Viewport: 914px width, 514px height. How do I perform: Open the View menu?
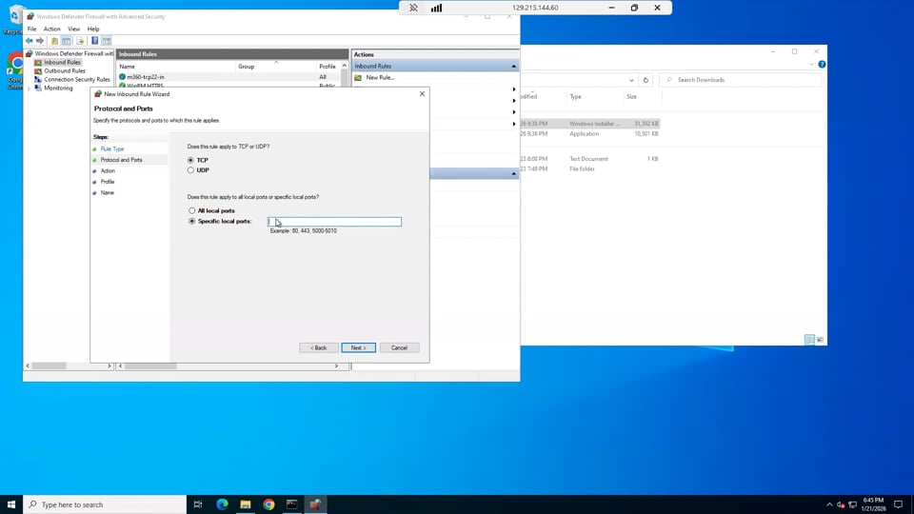click(x=73, y=29)
